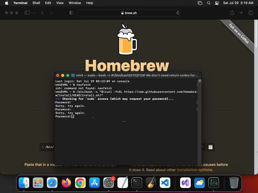Open the installation options link
The image size is (258, 193).
pyautogui.click(x=195, y=170)
